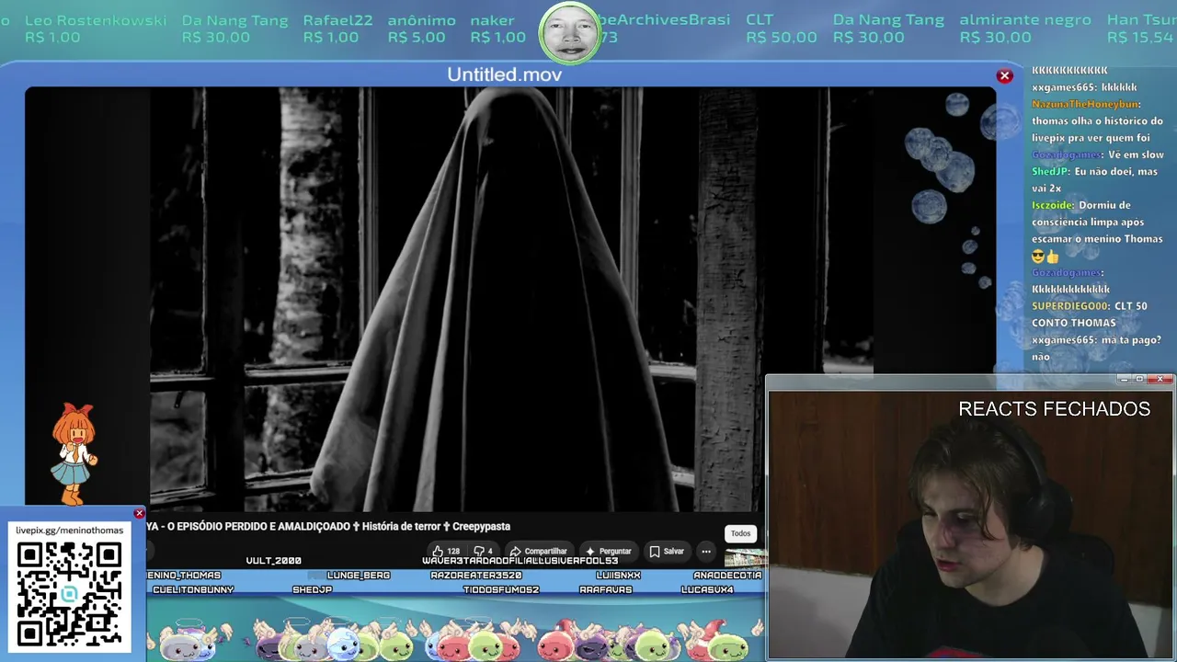
Task: Close the REACTS FECHADOS webcam window
Action: coord(1160,379)
